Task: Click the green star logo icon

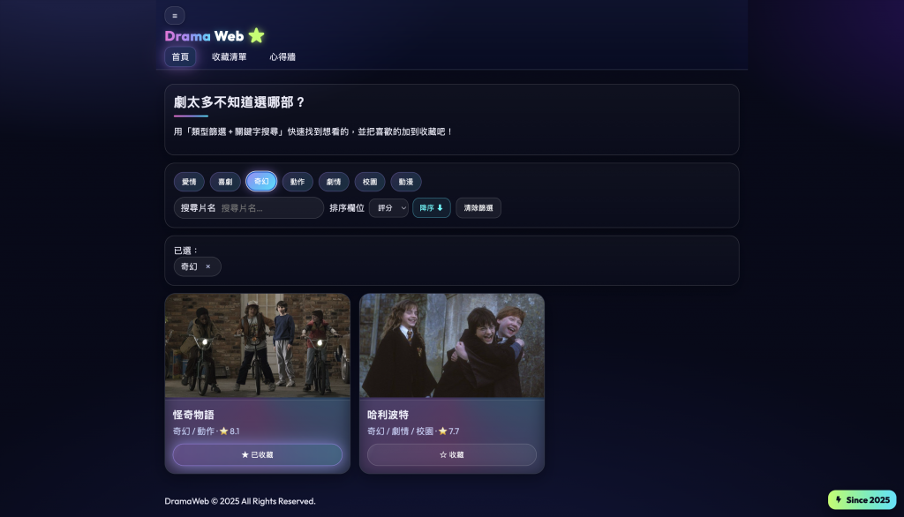Action: coord(256,36)
